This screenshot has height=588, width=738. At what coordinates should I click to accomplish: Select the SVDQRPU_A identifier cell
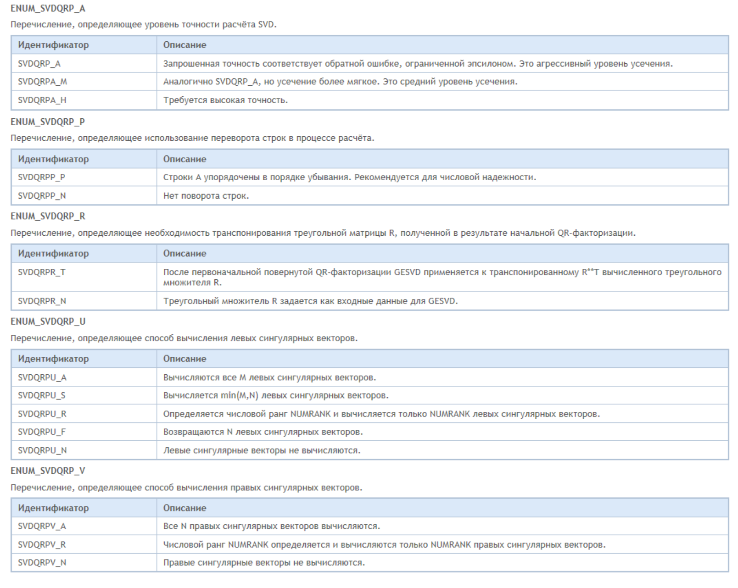84,377
